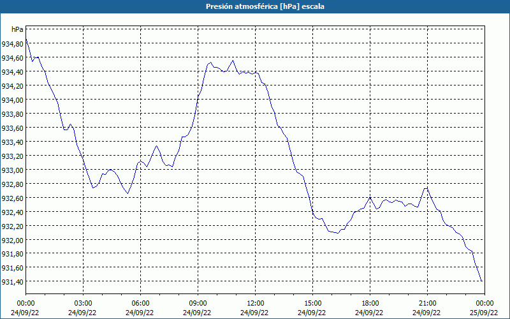Select the 932,40 axis value
The height and width of the screenshot is (319, 510).
[x=12, y=212]
